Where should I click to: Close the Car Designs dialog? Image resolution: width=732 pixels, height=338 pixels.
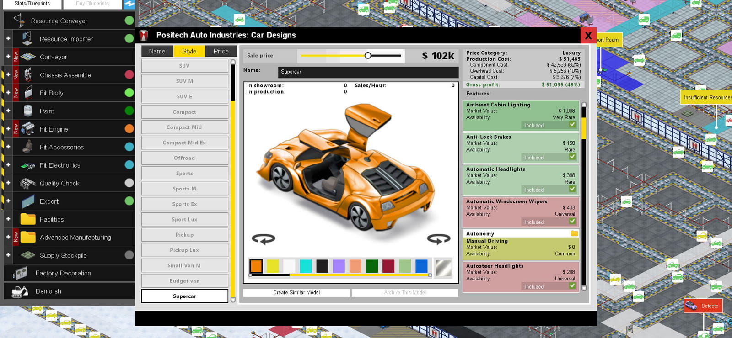[588, 35]
